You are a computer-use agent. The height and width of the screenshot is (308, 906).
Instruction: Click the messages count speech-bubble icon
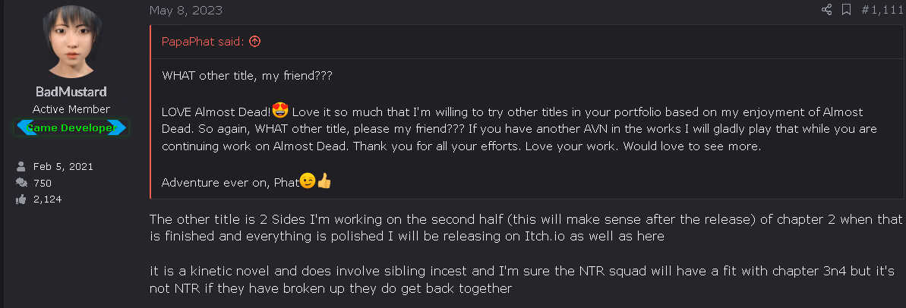coord(21,183)
